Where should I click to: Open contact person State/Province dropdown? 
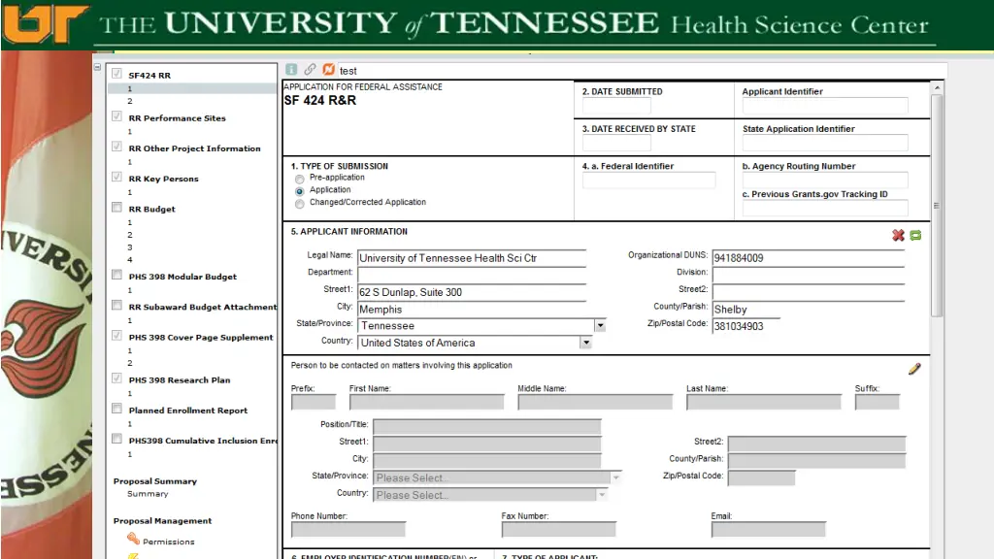615,477
